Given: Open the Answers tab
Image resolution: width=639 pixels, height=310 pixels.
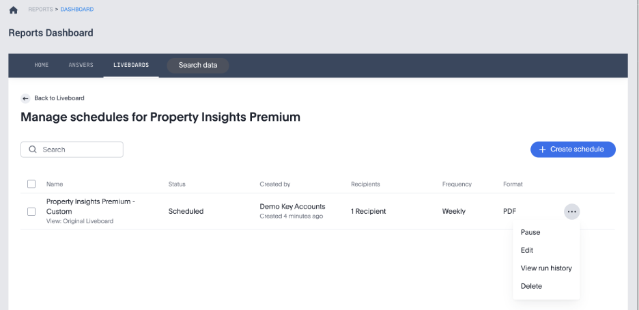Looking at the screenshot, I should click(81, 66).
